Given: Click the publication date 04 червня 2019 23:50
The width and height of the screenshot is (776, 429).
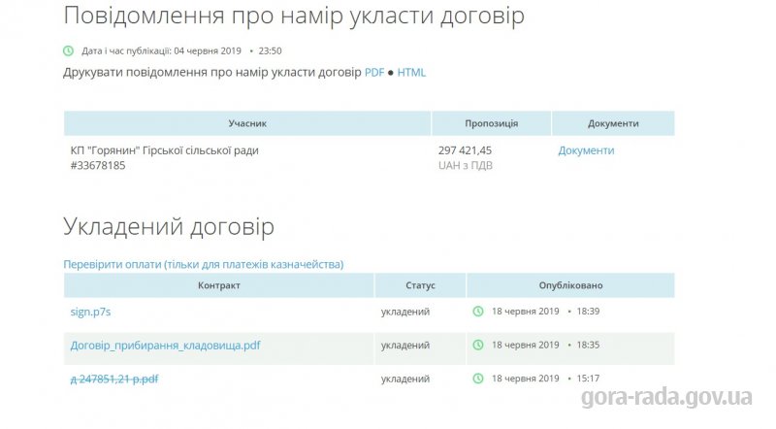Looking at the screenshot, I should [228, 51].
